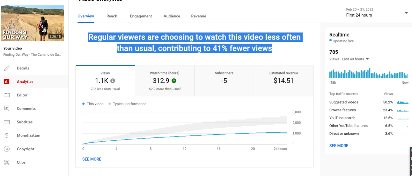Expand the First 24 hours date dropdown

pyautogui.click(x=406, y=13)
